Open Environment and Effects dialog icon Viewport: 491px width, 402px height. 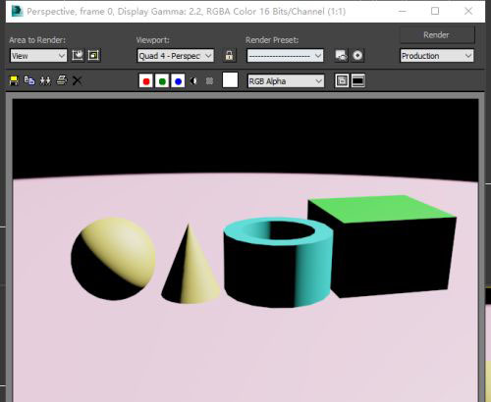click(357, 55)
